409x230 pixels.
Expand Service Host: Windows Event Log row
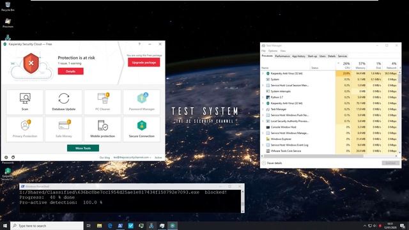[263, 145]
